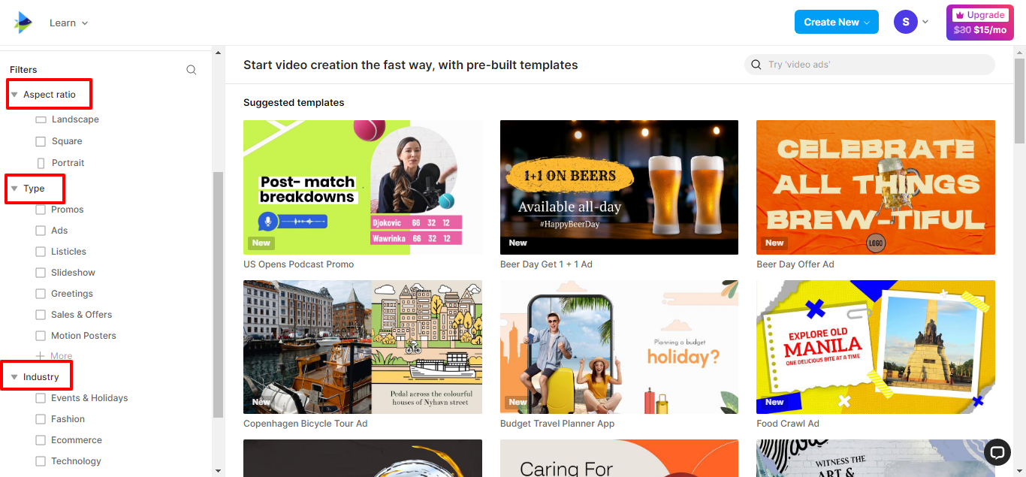
Task: Toggle the Slideshow checkbox
Action: 41,273
